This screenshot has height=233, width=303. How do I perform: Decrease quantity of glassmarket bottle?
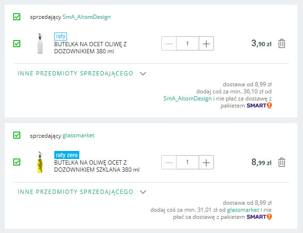point(169,162)
